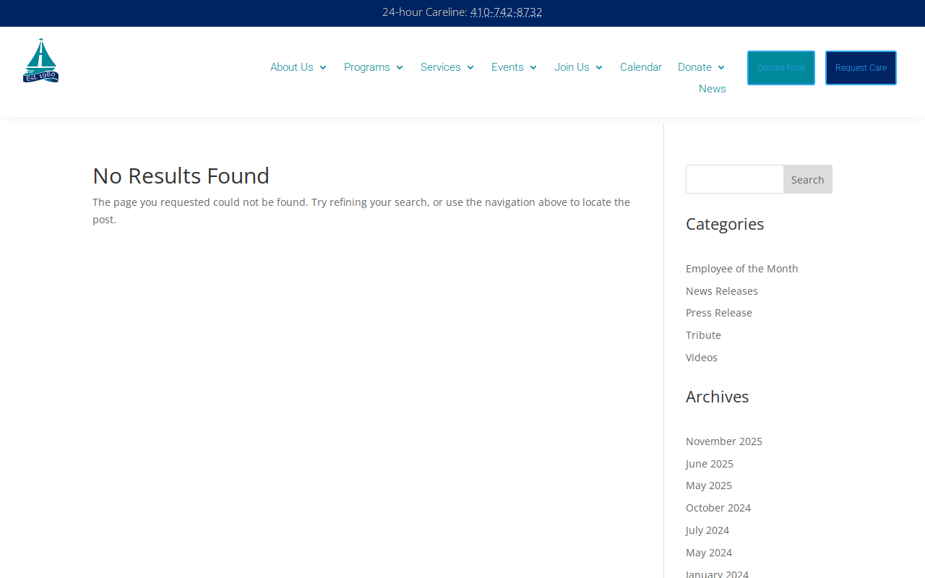Focus the sidebar search text field
The height and width of the screenshot is (578, 925).
(735, 179)
